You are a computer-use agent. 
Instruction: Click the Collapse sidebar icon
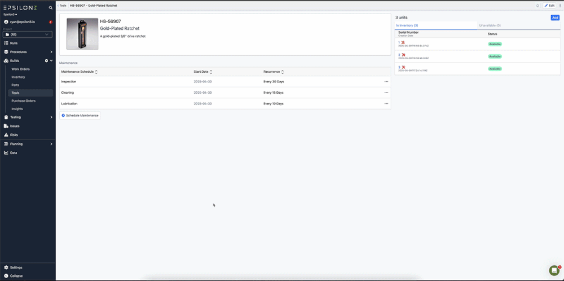(6, 276)
